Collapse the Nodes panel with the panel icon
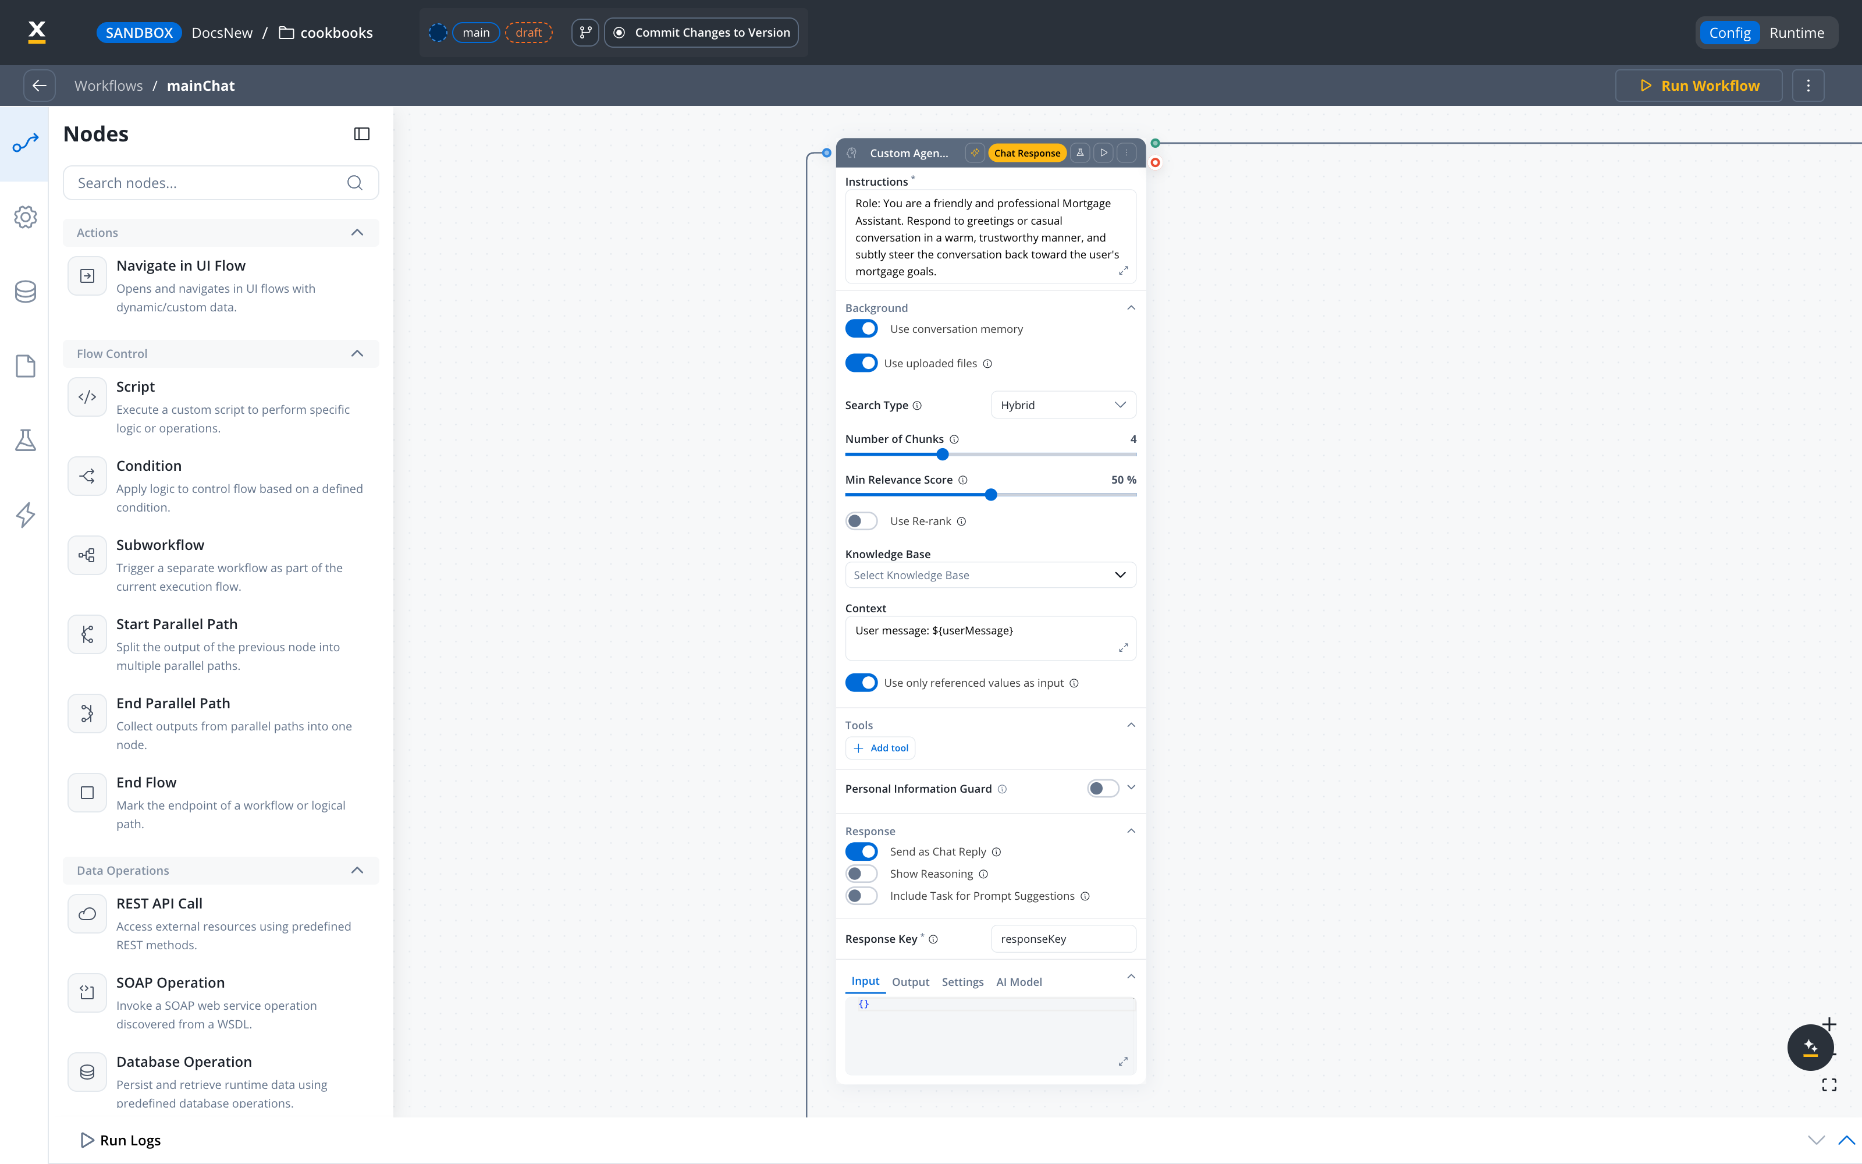This screenshot has width=1862, height=1164. tap(361, 134)
